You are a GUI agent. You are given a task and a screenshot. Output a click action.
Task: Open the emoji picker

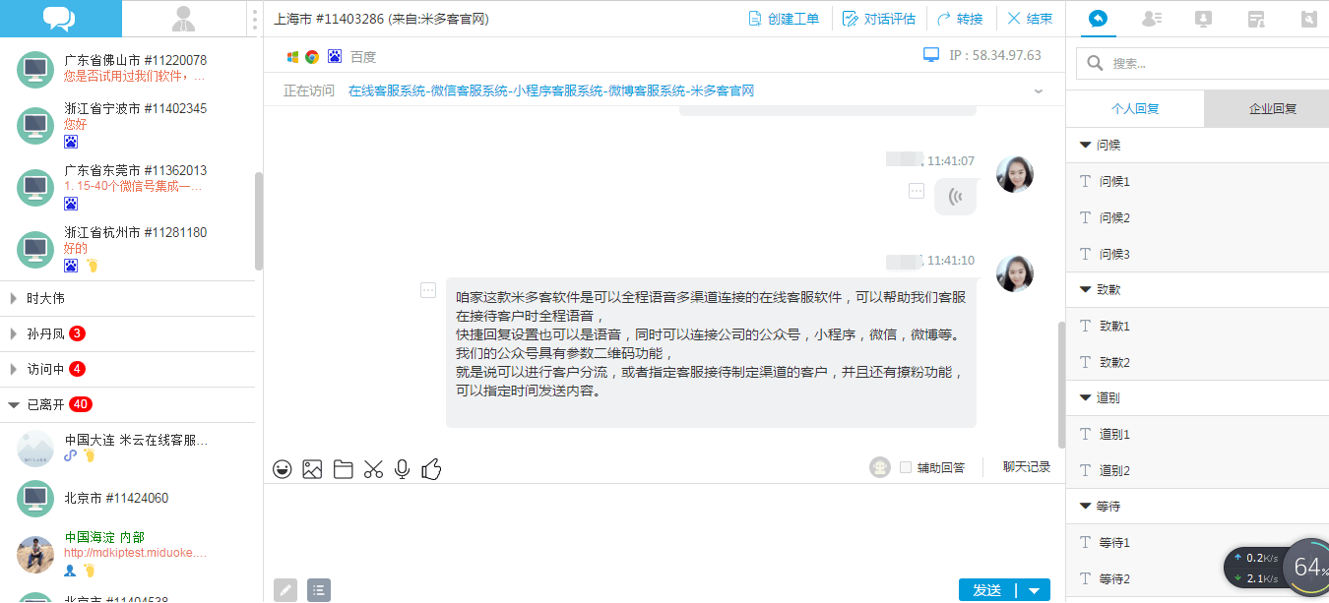(x=283, y=469)
